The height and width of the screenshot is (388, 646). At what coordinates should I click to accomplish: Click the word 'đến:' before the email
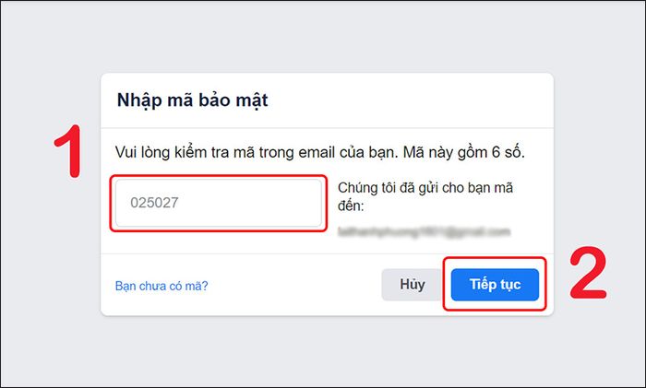pos(351,206)
